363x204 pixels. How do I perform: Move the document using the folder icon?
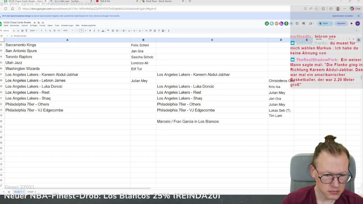pos(39,23)
